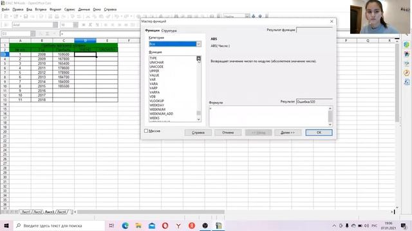412x231 pixels.
Task: Click the function list scrollbar thumb
Action: tap(199, 113)
